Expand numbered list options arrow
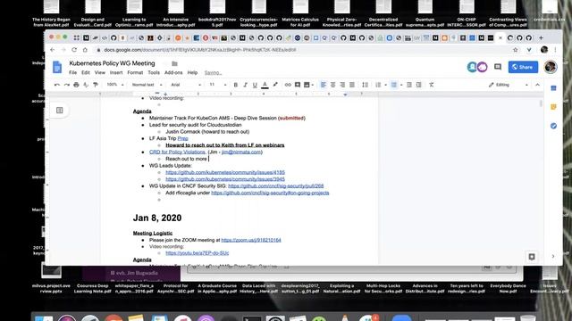The width and height of the screenshot is (572, 321). (x=385, y=85)
